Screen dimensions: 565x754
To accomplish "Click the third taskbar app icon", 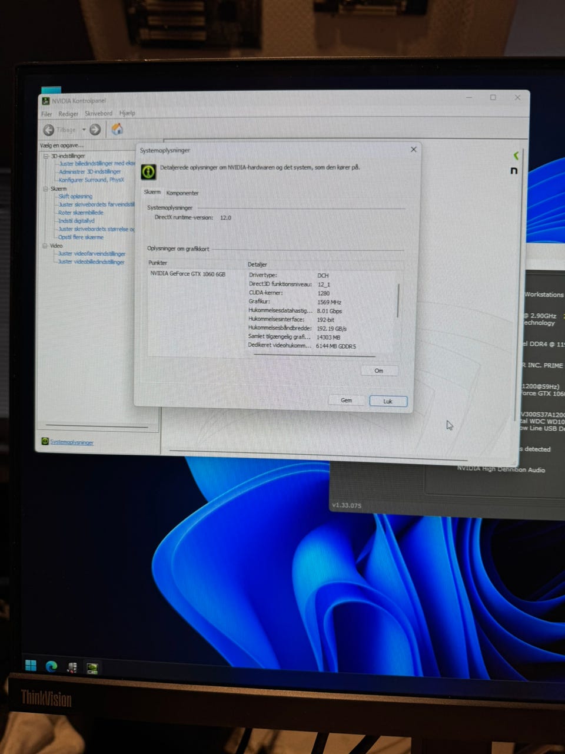I will pyautogui.click(x=72, y=667).
